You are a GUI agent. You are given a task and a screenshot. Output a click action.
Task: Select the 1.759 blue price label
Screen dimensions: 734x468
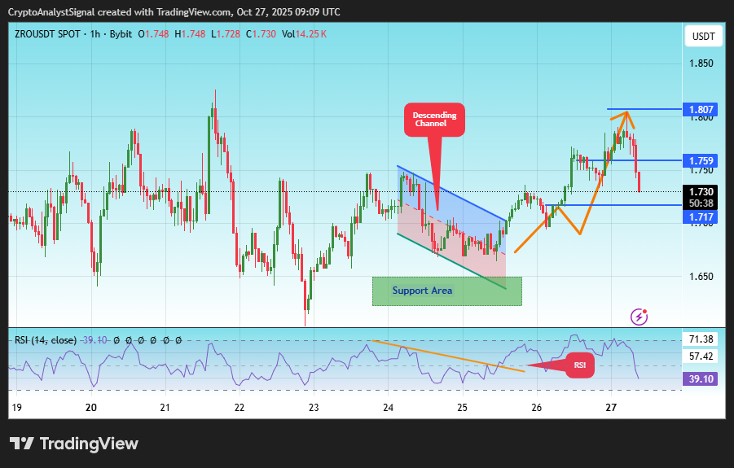click(700, 161)
